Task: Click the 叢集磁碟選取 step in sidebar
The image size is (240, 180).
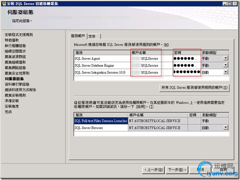Action: click(15, 62)
